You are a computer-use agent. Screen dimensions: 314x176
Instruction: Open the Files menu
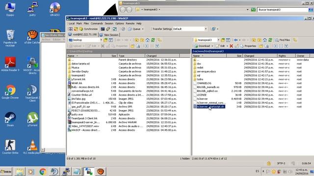[x=86, y=23]
